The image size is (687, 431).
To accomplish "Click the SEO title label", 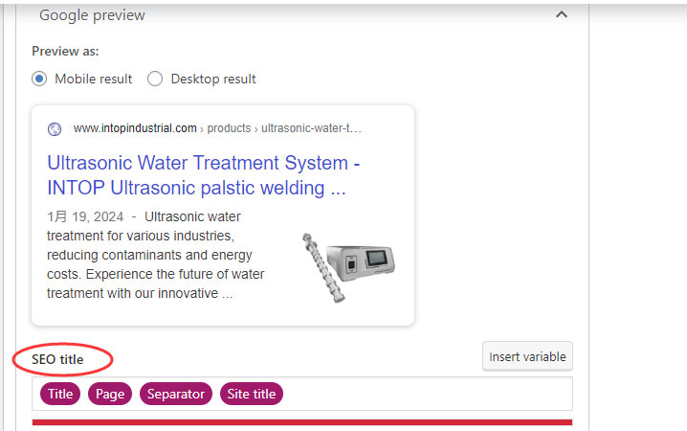I will (x=57, y=359).
